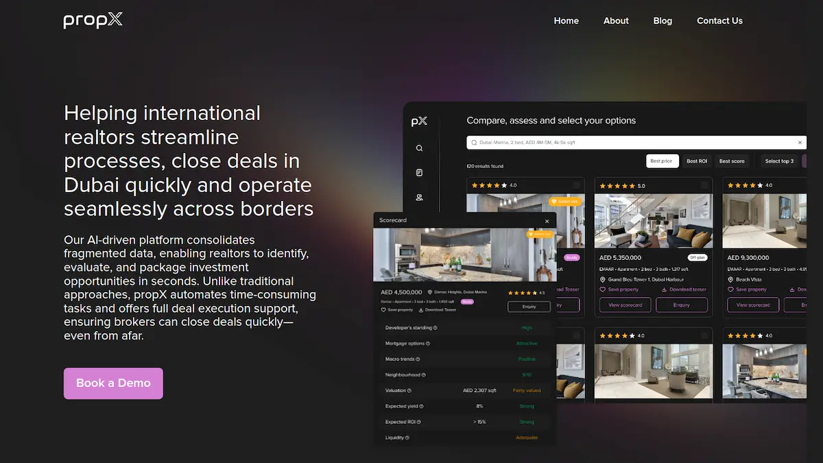
Task: Click '8%' Expected yield value
Action: 479,406
